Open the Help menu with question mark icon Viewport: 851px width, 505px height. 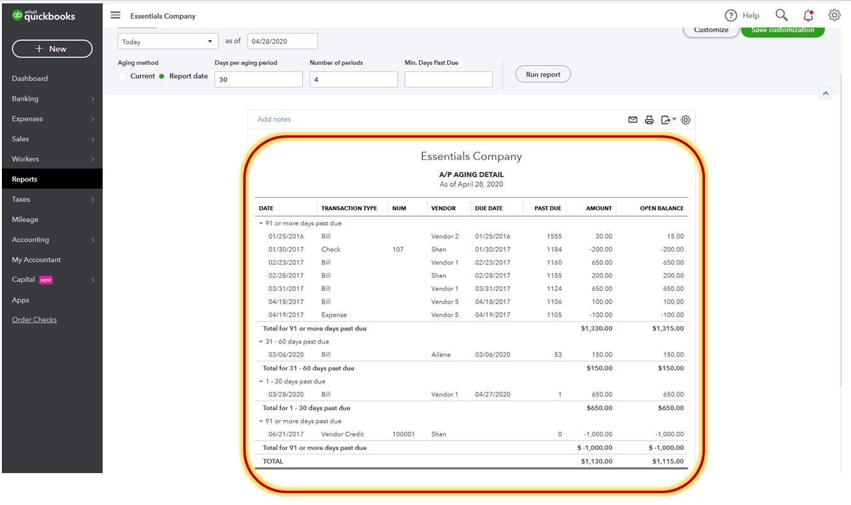point(743,16)
